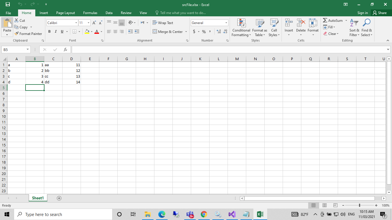Expand the font name Calibri dropdown
Image resolution: width=392 pixels, height=220 pixels.
(x=76, y=23)
